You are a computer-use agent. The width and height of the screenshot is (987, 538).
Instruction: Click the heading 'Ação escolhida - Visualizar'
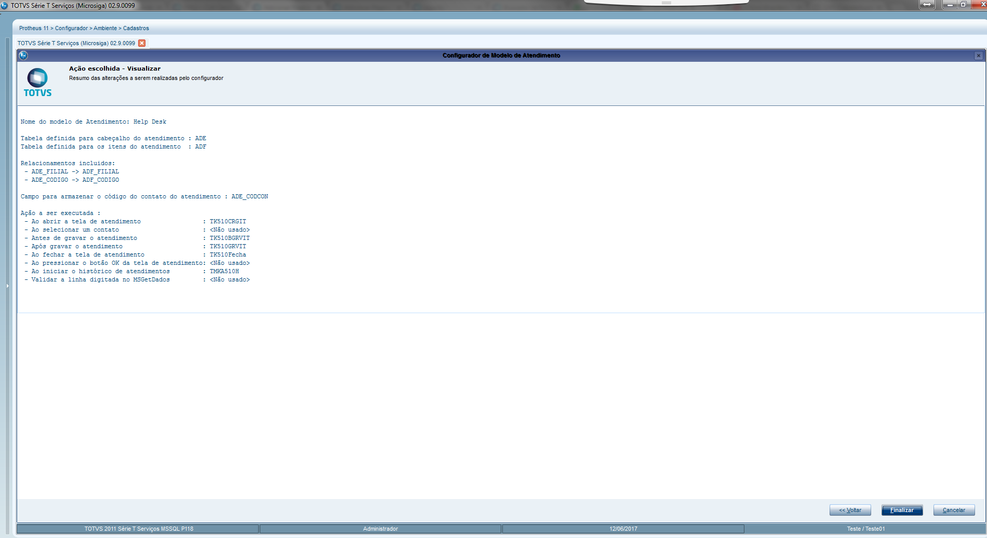115,69
